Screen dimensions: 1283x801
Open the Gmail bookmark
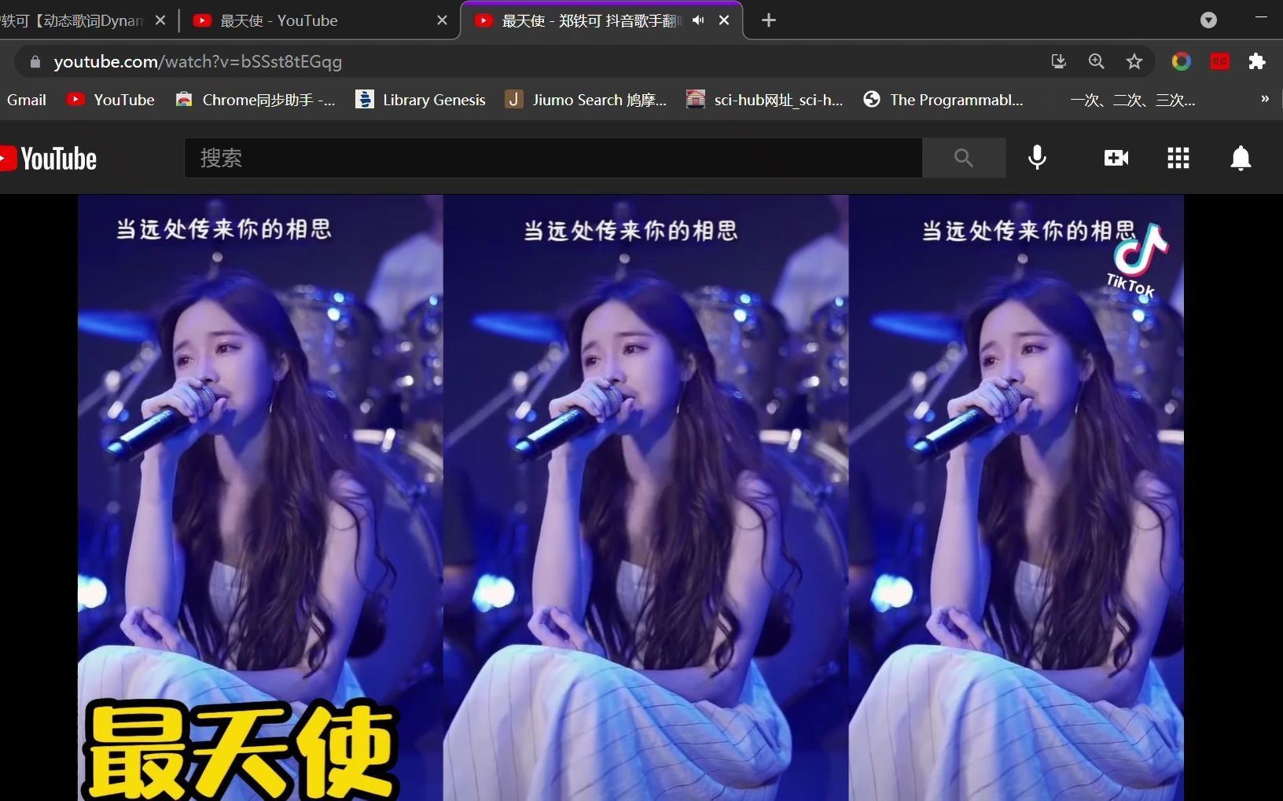[x=27, y=100]
